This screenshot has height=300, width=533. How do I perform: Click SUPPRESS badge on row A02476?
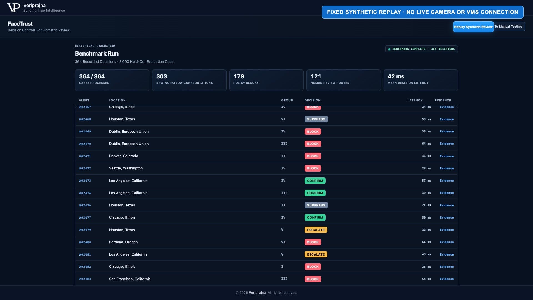(316, 205)
